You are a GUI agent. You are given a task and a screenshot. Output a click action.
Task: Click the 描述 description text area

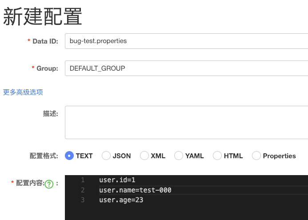tap(186, 122)
